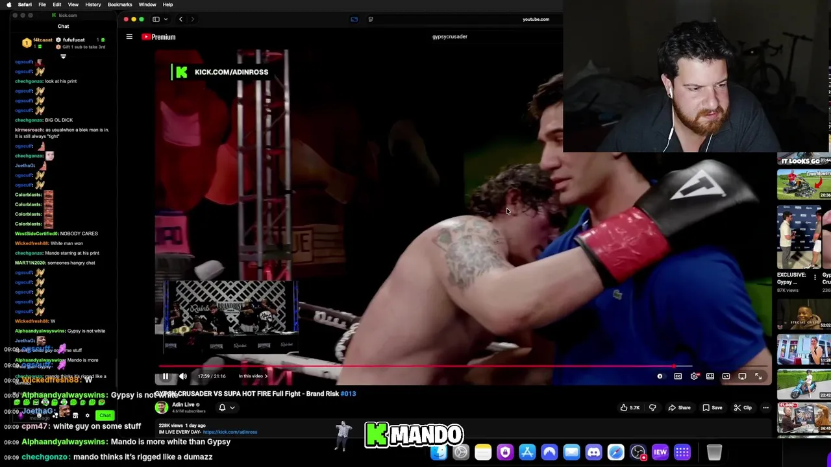Follow the kick.com/adinross description link
The image size is (831, 467).
tap(230, 432)
